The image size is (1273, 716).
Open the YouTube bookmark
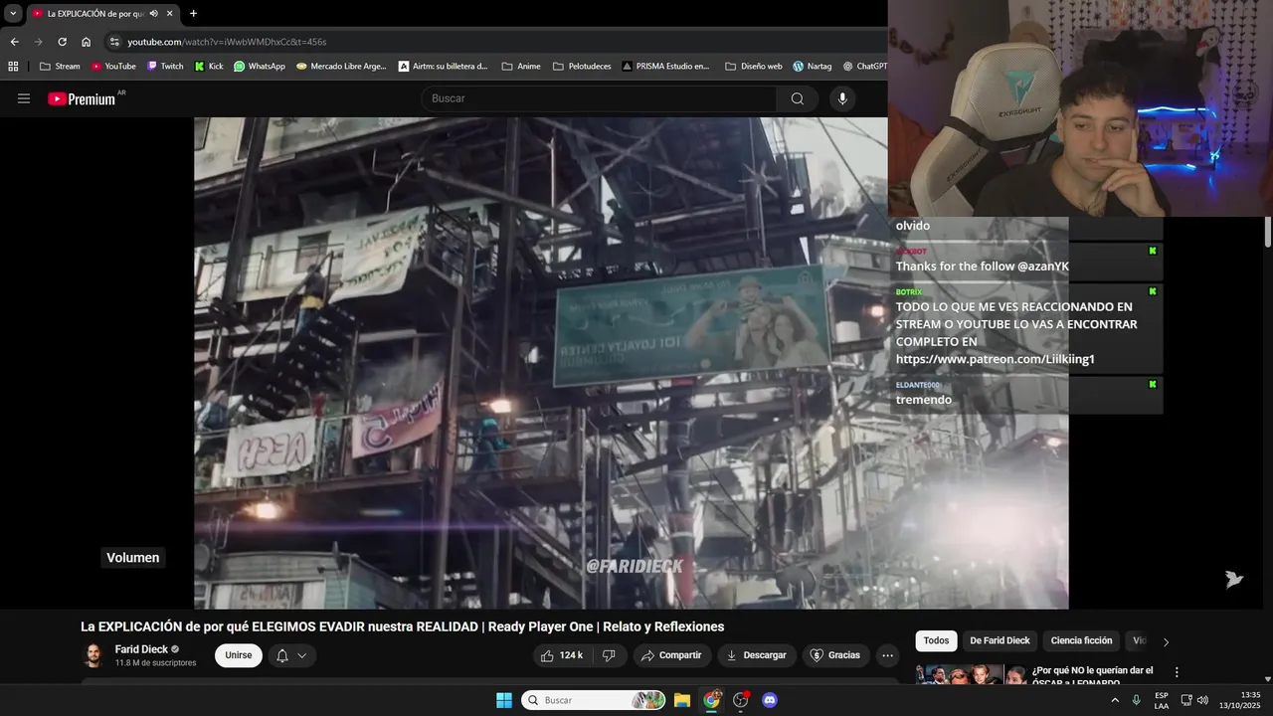(113, 67)
